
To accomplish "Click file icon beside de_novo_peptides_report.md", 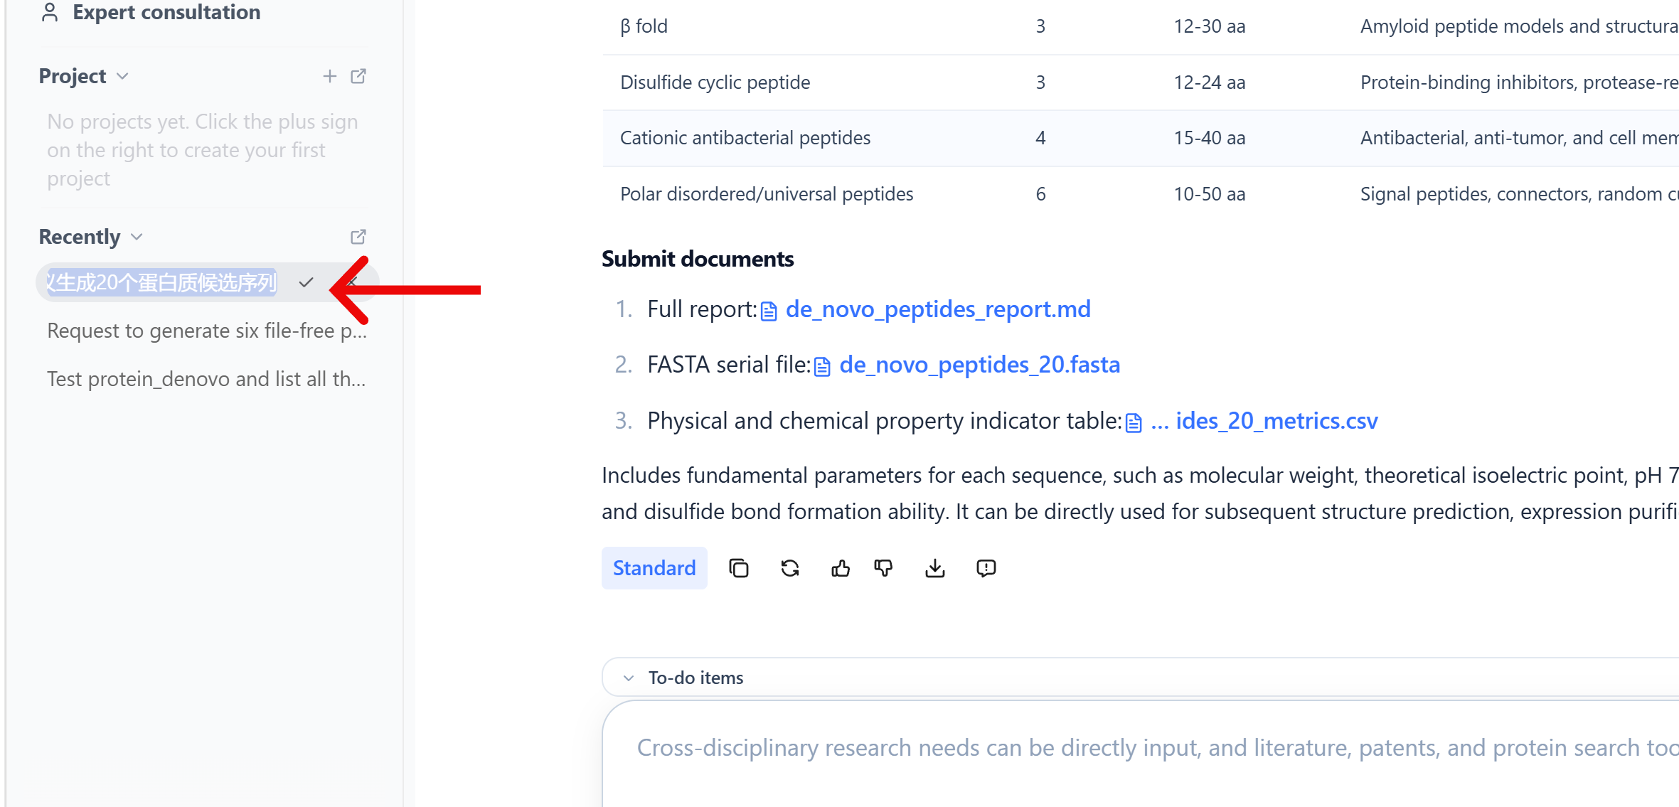I will pos(769,311).
